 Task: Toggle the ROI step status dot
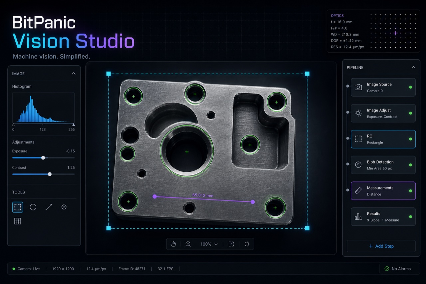click(410, 139)
